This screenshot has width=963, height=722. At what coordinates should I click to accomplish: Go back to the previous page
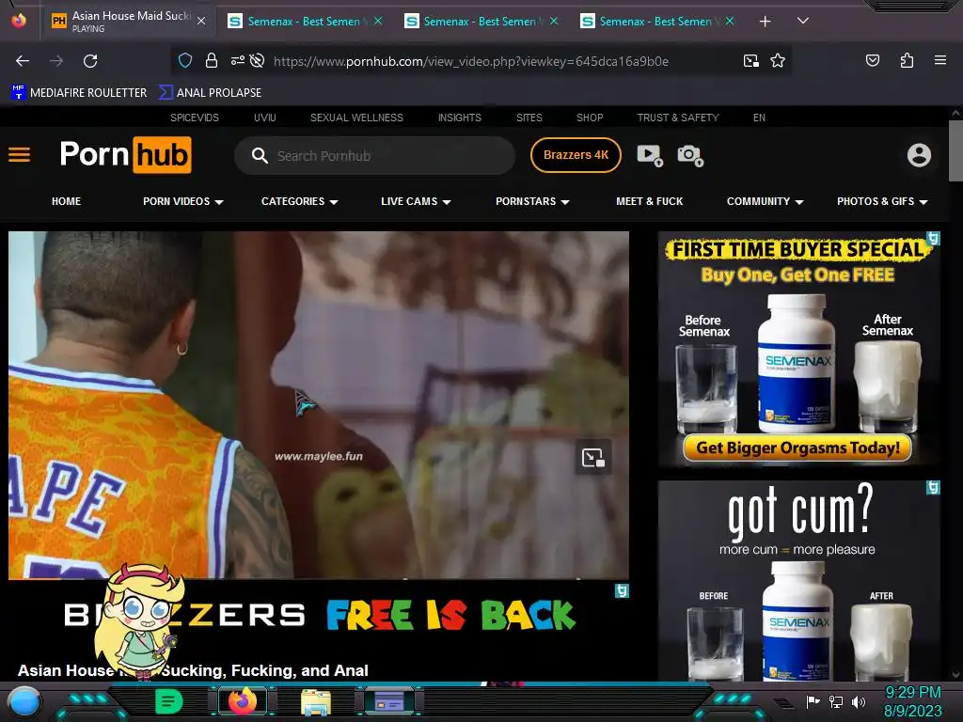point(23,61)
